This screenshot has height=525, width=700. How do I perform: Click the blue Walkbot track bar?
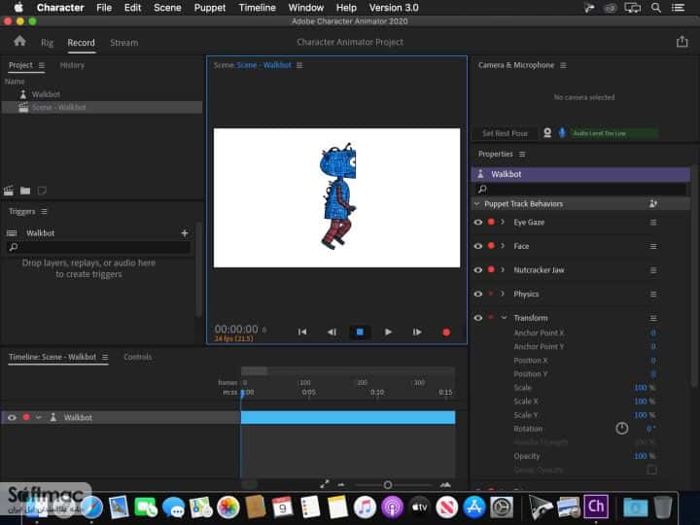pos(348,417)
